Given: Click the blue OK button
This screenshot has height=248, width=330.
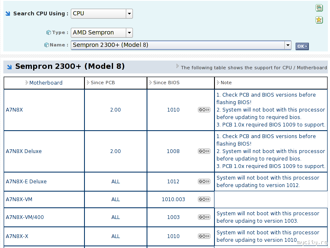Looking at the screenshot, I should point(302,46).
